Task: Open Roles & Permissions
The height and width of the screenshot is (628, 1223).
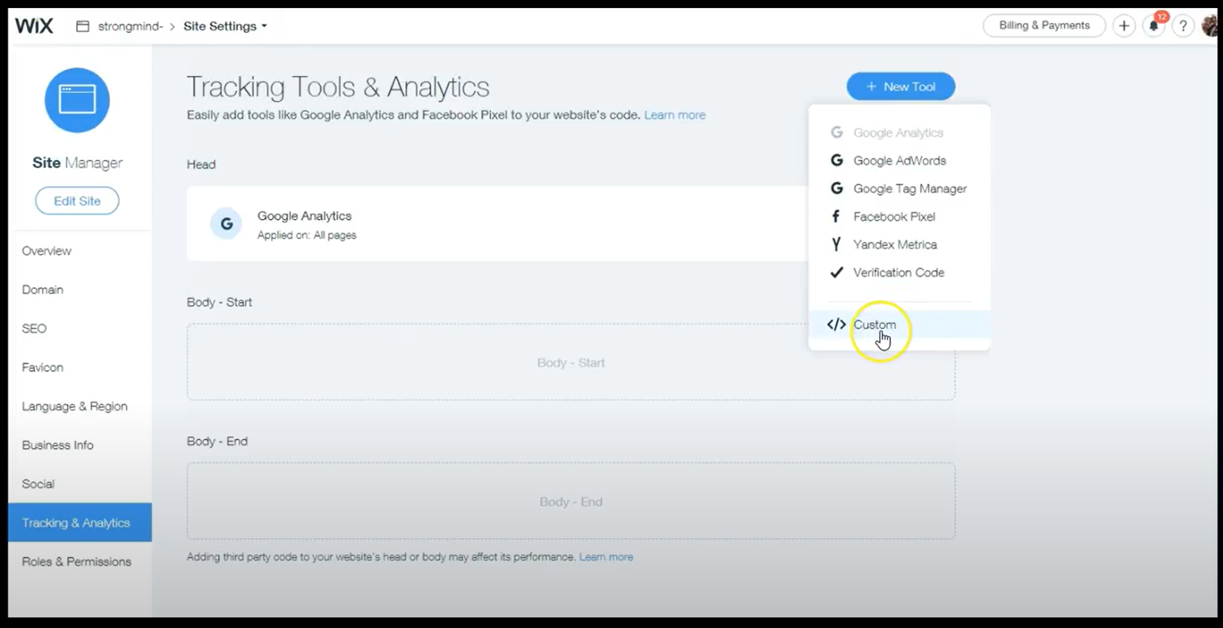Action: pos(76,562)
